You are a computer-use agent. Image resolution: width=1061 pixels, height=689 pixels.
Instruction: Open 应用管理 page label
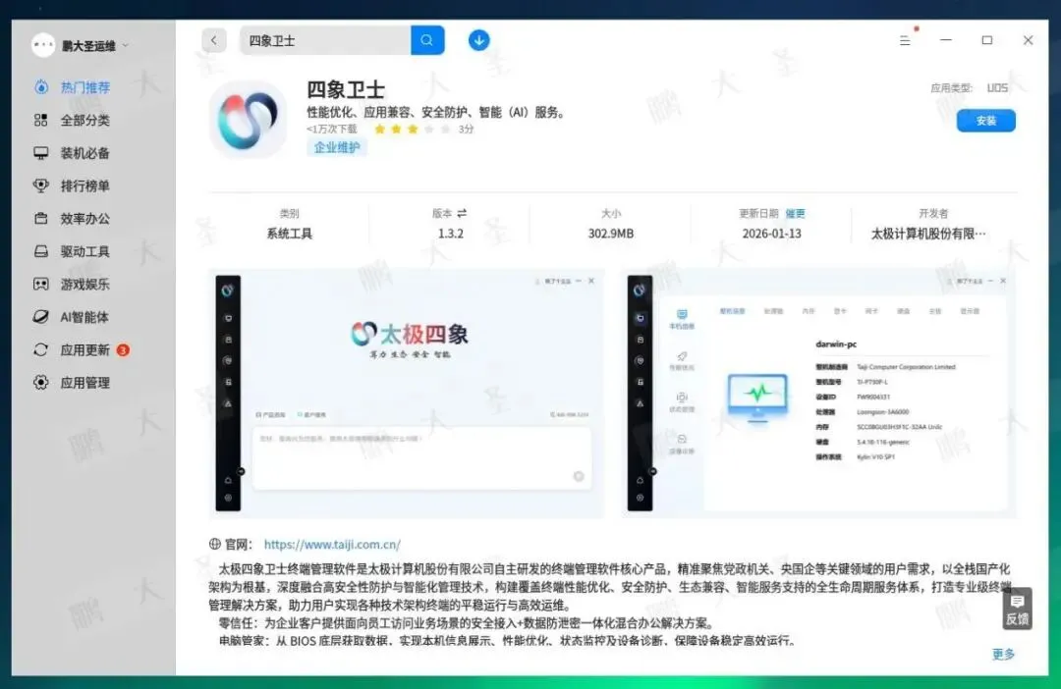(85, 383)
